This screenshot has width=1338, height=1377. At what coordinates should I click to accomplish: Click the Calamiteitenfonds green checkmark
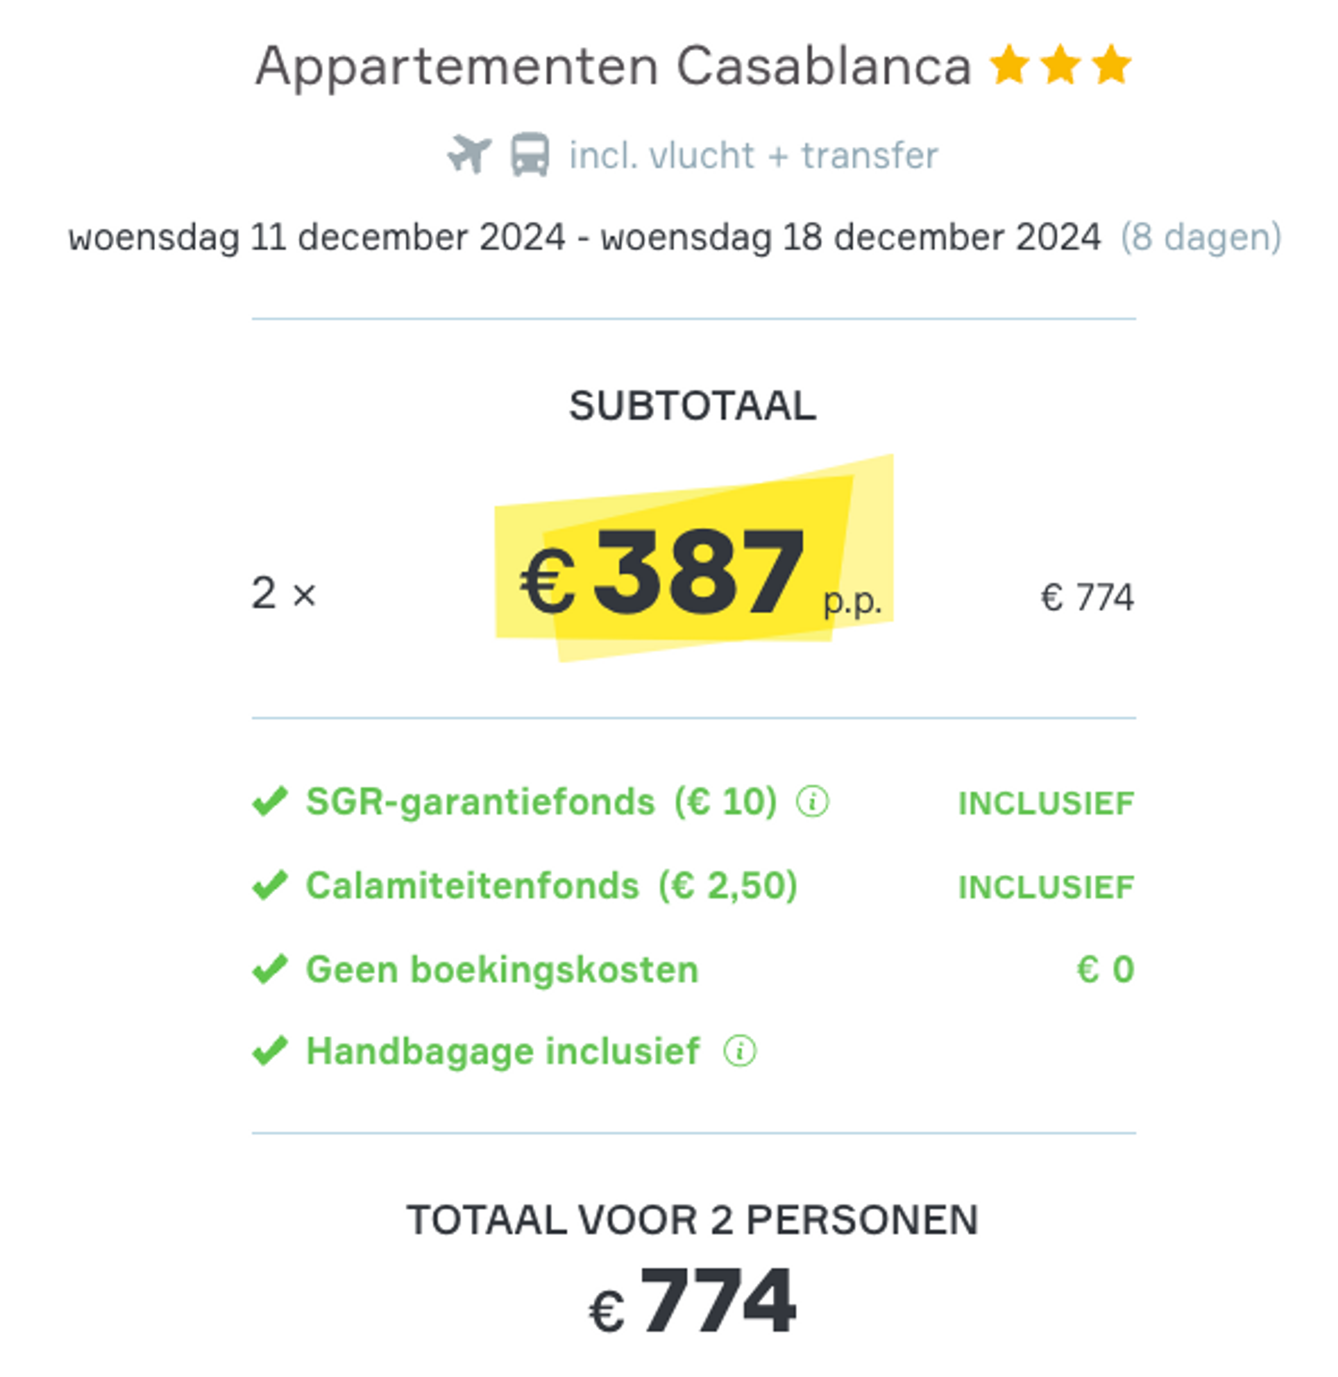pyautogui.click(x=270, y=885)
